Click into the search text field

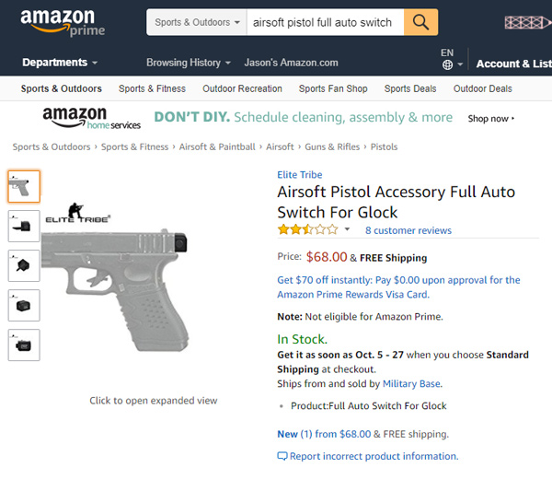tap(324, 22)
